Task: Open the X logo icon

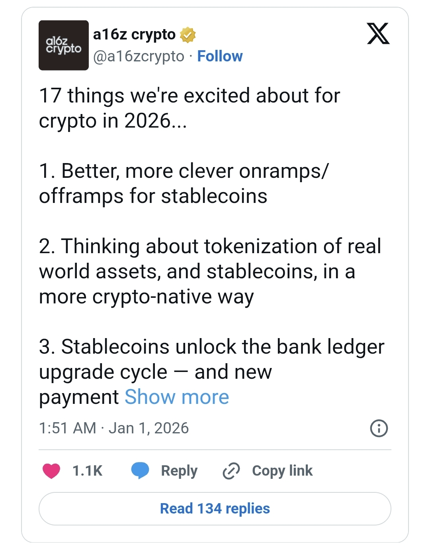Action: tap(378, 33)
